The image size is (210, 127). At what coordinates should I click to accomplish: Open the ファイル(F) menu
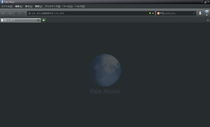[7, 6]
